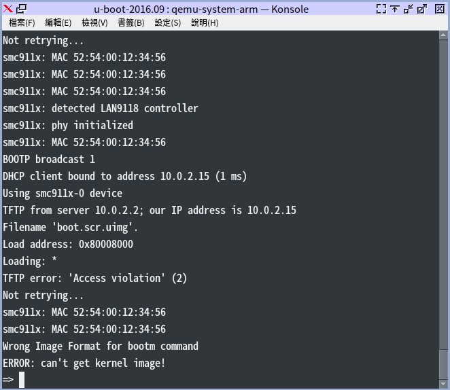
Task: Toggle the on-all-desktops title bar icon
Action: (x=21, y=9)
